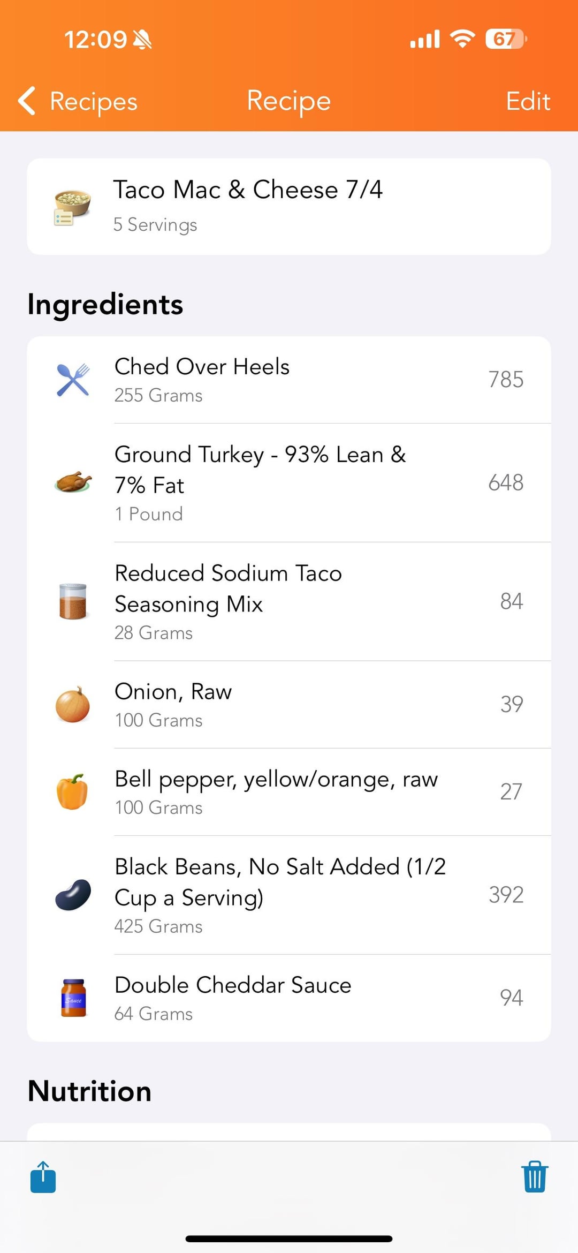Select Black Beans, No Salt Added row
The image size is (578, 1253).
(x=289, y=894)
